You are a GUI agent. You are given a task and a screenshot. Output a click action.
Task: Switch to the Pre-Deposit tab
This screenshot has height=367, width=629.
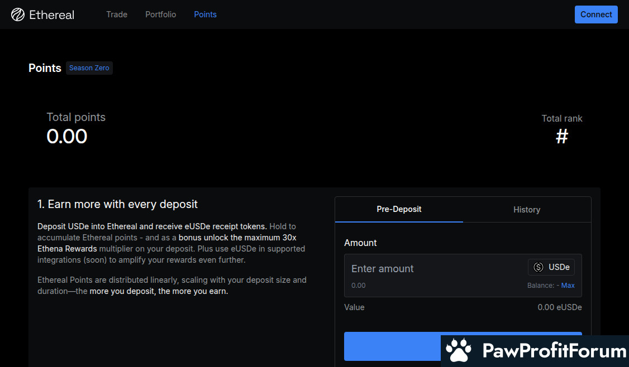(x=399, y=209)
